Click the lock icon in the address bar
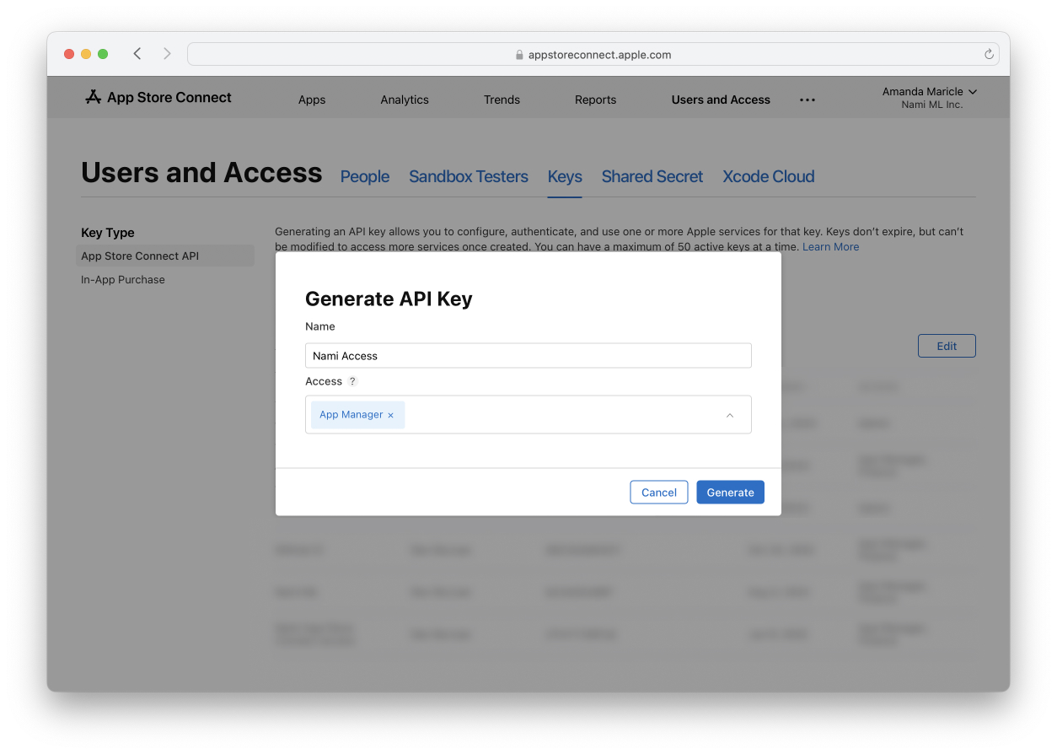The width and height of the screenshot is (1057, 754). click(x=519, y=55)
